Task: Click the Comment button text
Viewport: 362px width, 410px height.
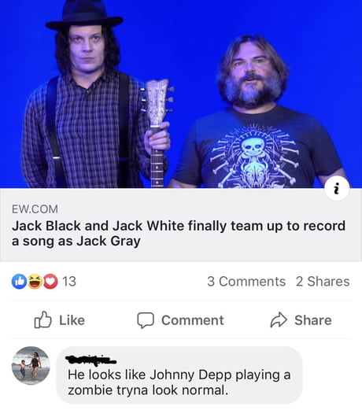Action: [x=193, y=320]
